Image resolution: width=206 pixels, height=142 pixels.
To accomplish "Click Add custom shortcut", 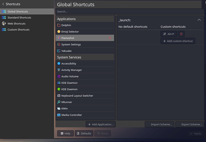I will coord(178,41).
